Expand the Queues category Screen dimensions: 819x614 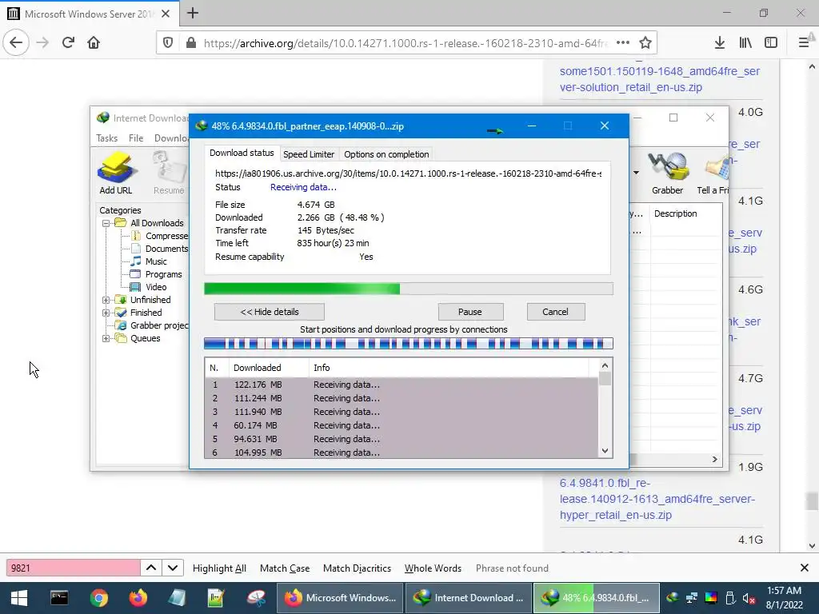coord(106,338)
